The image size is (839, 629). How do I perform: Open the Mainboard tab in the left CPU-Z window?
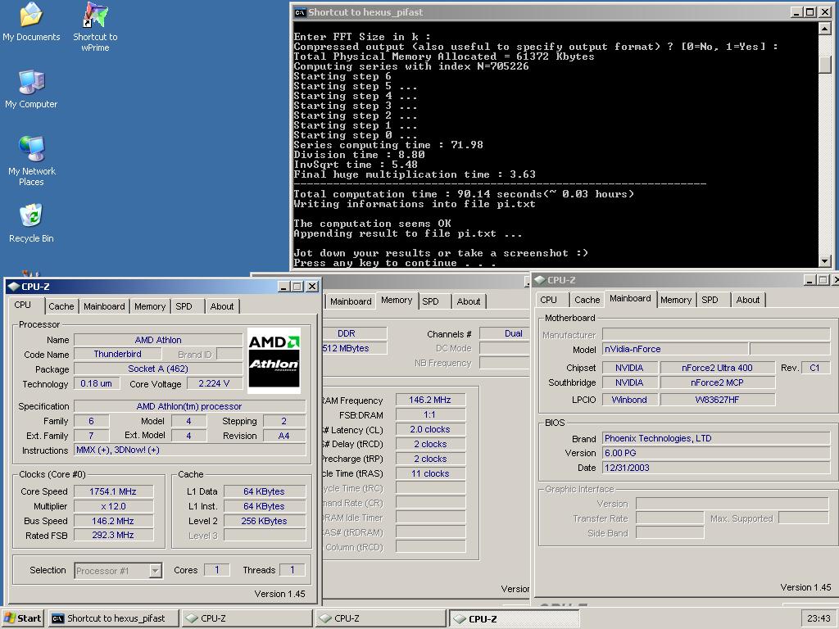104,306
